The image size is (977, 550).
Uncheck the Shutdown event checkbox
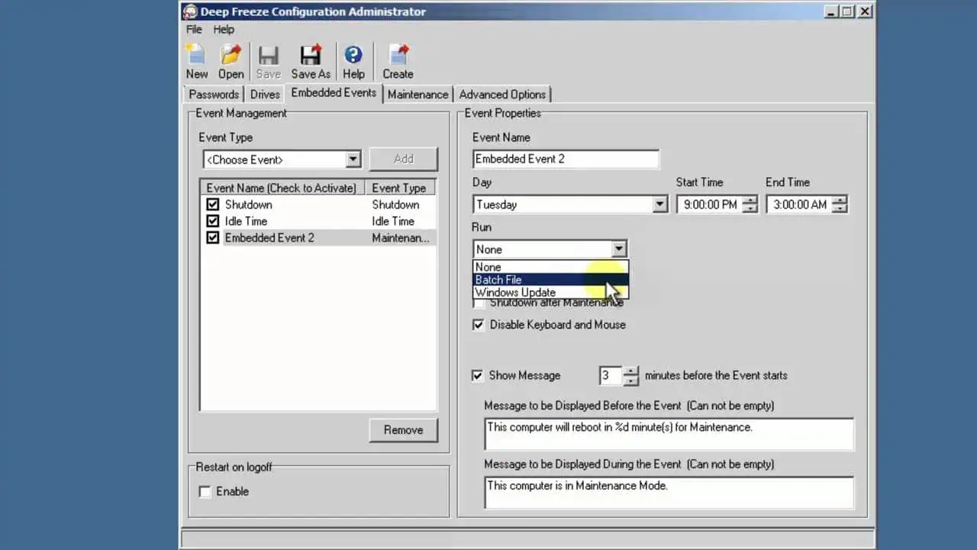[213, 205]
